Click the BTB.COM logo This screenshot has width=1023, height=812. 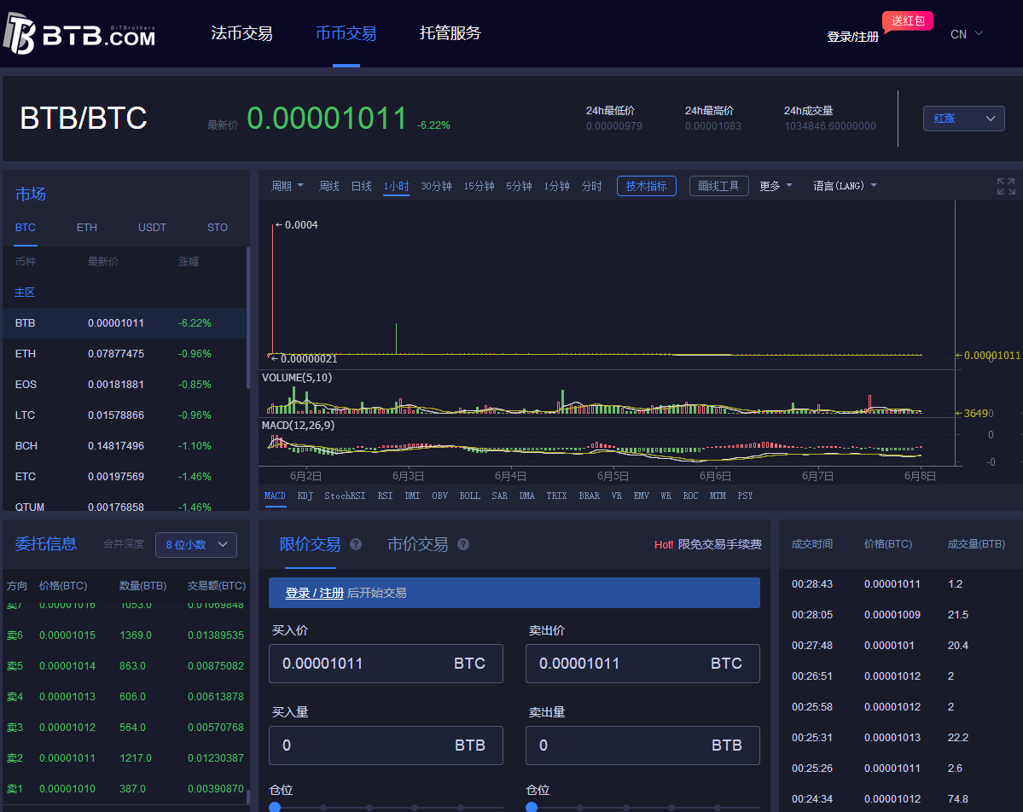coord(79,33)
